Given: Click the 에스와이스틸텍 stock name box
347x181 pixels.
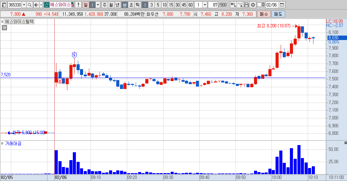Looking at the screenshot, I should pyautogui.click(x=59, y=5).
